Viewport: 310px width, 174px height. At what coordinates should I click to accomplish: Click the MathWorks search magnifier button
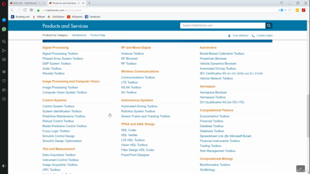pyautogui.click(x=269, y=26)
